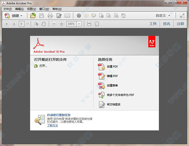Click the 了解方法 link

[x=53, y=125]
